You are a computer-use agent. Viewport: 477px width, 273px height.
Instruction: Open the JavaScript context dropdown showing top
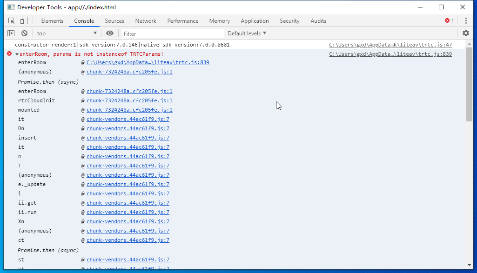tap(66, 33)
